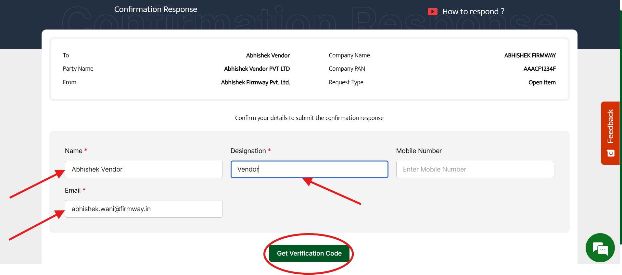The width and height of the screenshot is (622, 275).
Task: Click the ABHISHEK FIRMWAY company name value
Action: pyautogui.click(x=530, y=55)
